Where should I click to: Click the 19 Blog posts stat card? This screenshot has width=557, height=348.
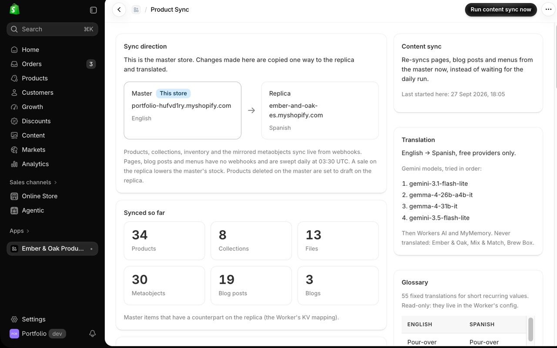[251, 286]
